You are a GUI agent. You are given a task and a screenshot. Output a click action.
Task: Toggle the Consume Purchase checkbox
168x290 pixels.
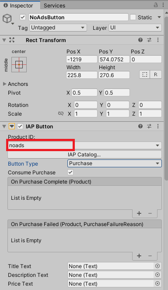click(x=70, y=172)
